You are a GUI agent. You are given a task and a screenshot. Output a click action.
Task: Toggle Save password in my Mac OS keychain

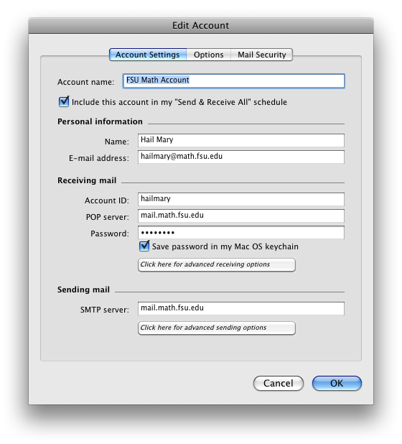pos(144,246)
